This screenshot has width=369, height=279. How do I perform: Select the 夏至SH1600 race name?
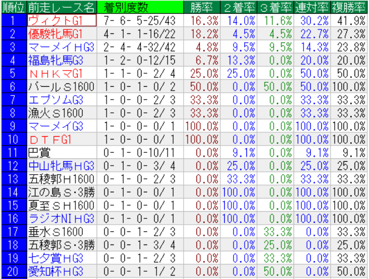[62, 205]
